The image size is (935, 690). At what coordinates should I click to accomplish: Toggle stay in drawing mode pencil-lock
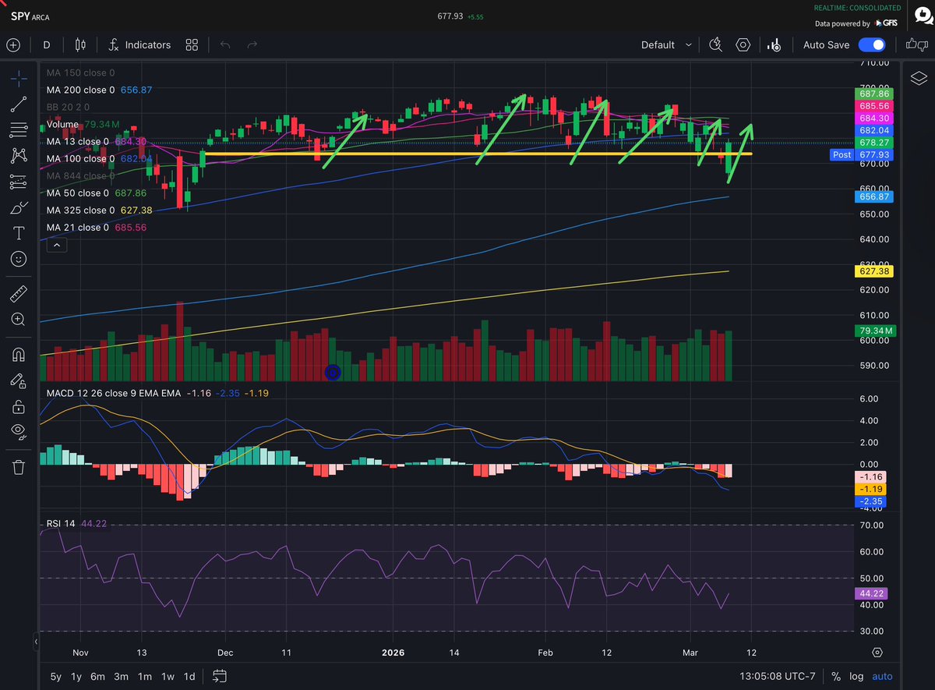point(19,380)
